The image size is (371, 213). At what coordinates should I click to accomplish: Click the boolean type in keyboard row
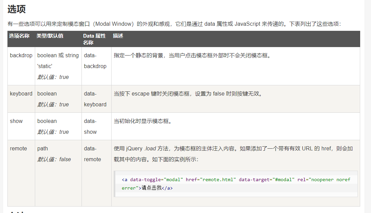pos(47,93)
